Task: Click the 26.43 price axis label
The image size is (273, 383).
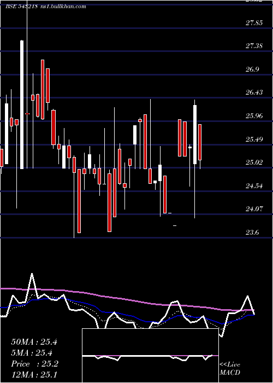Action: (x=254, y=92)
